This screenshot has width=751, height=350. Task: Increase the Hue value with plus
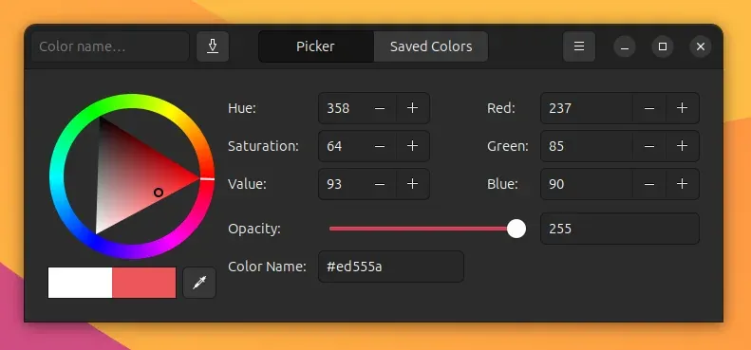[412, 108]
